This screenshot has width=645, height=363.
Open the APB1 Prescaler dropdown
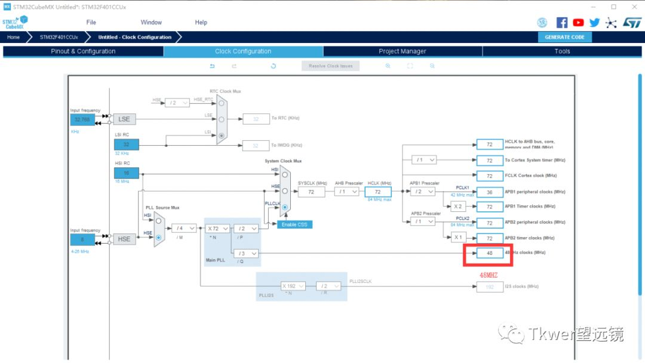[423, 192]
